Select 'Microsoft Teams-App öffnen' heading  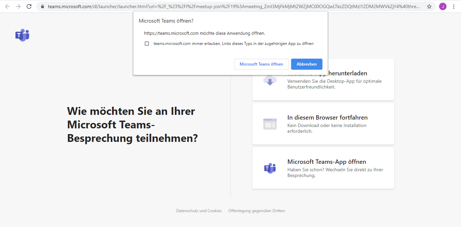coord(326,162)
